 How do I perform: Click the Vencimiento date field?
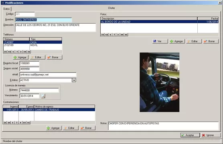[29, 96]
